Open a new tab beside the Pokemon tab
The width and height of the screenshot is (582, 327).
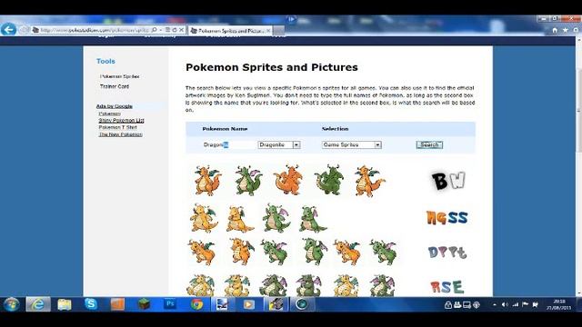click(279, 31)
